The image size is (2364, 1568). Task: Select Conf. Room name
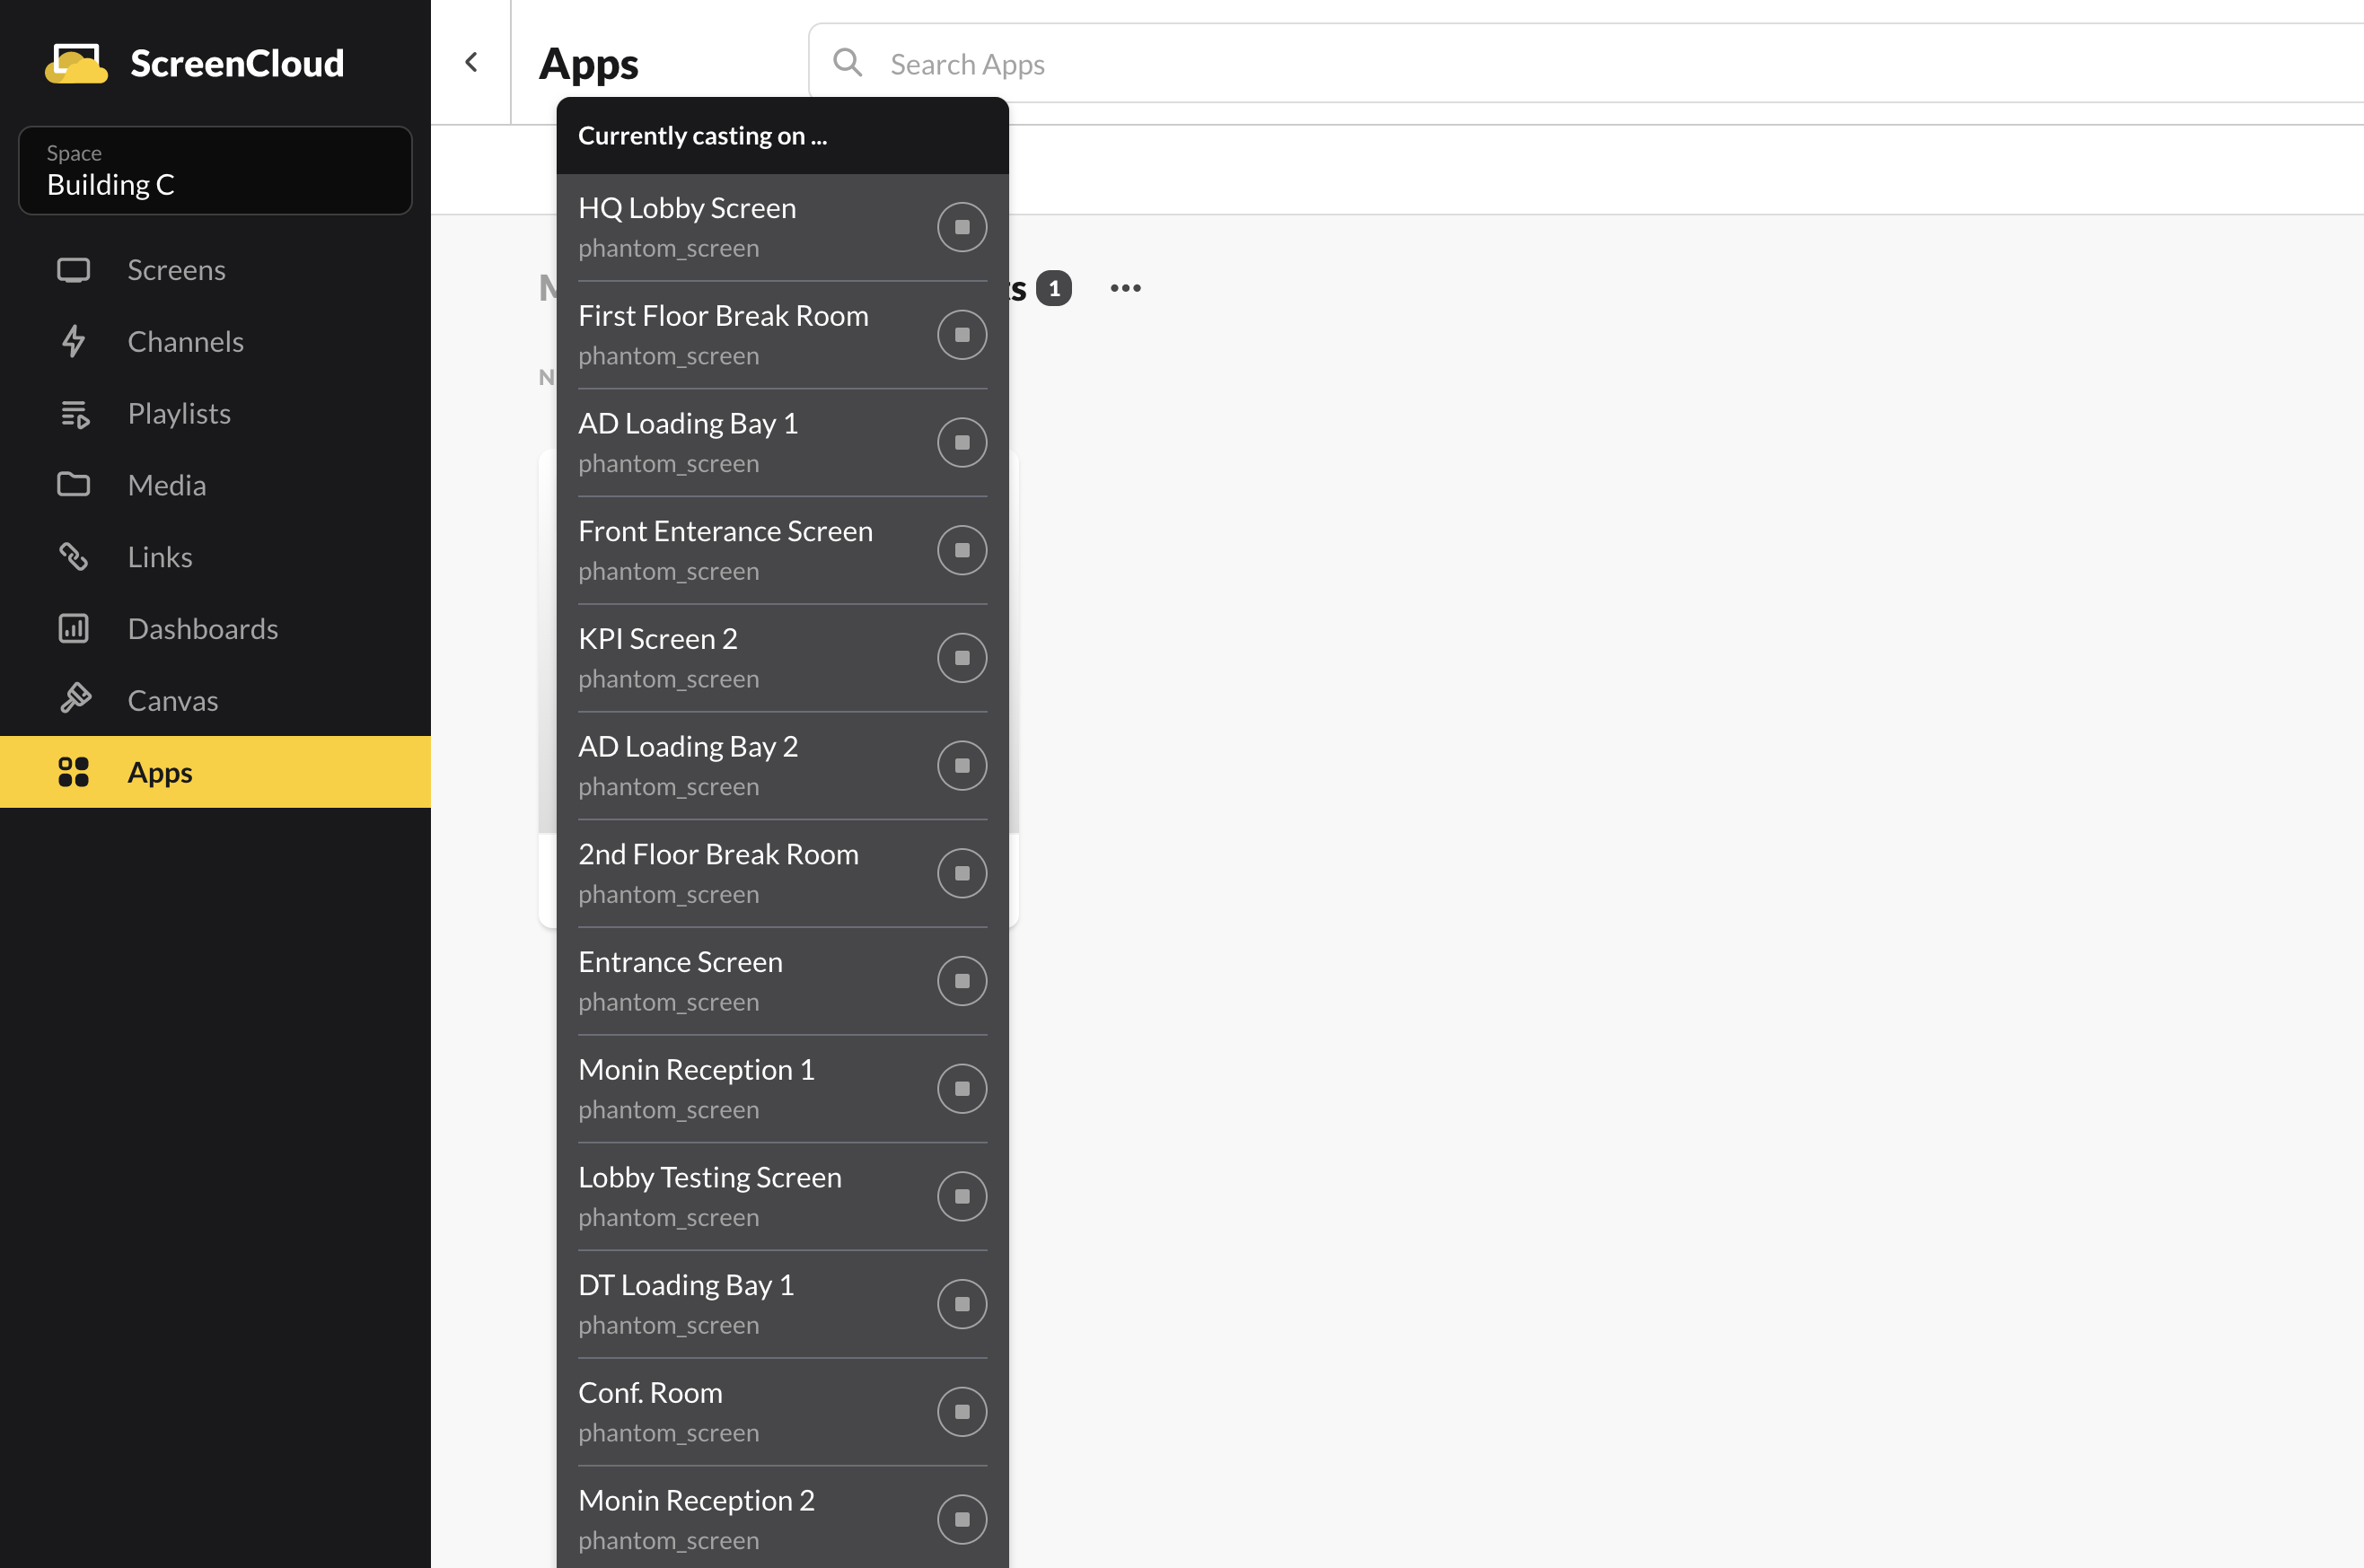pyautogui.click(x=650, y=1393)
